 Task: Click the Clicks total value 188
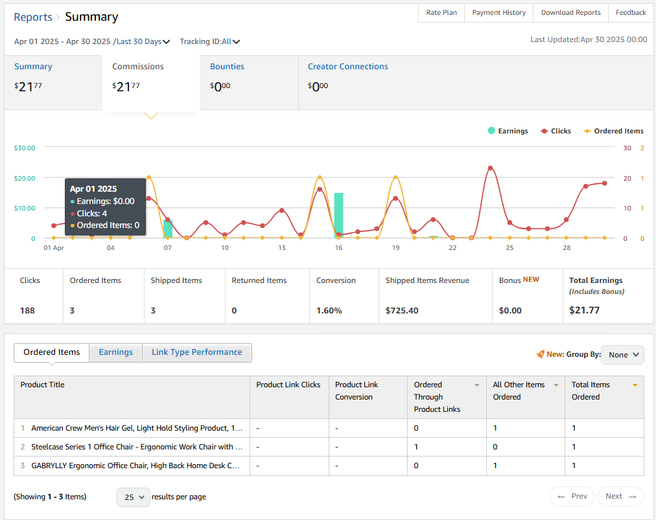coord(27,311)
